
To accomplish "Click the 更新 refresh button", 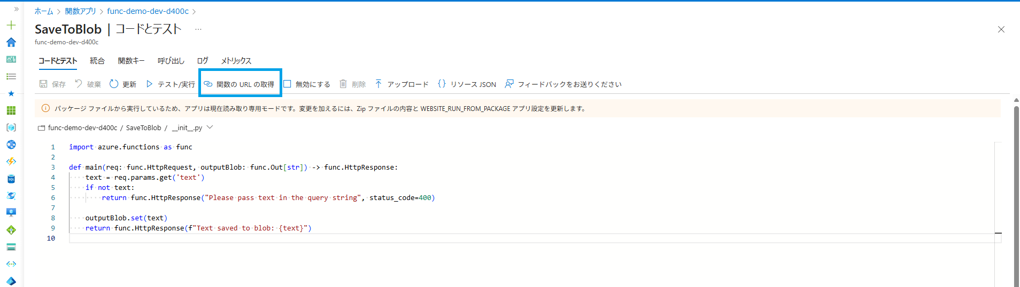I will pyautogui.click(x=123, y=84).
